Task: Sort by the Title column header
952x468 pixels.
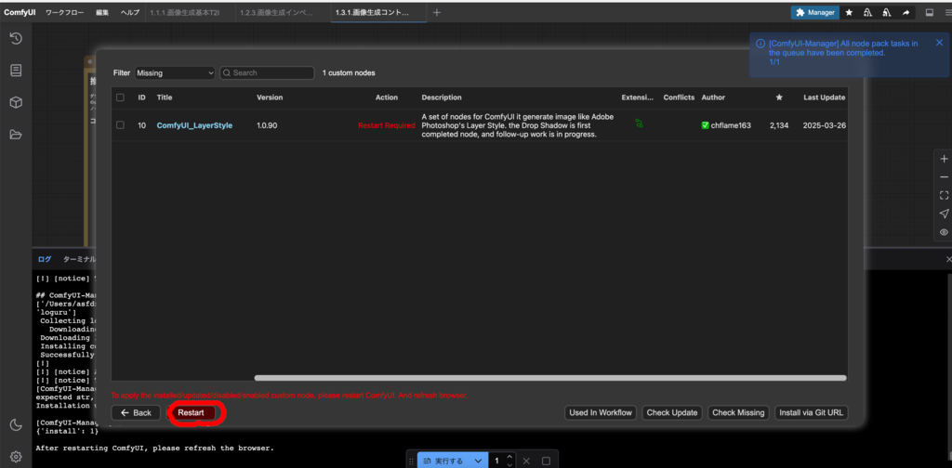Action: click(164, 97)
